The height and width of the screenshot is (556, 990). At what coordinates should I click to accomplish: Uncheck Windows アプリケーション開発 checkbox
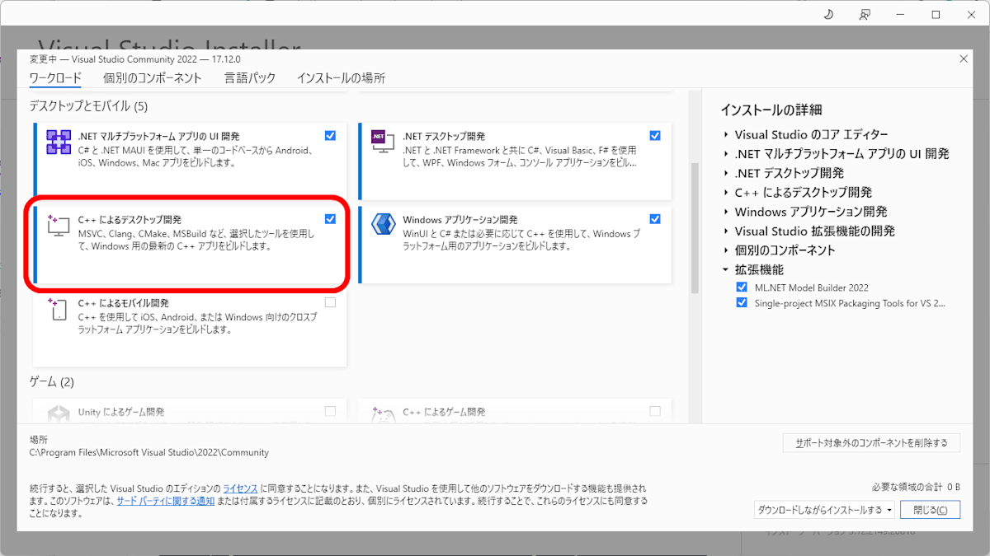click(x=655, y=219)
